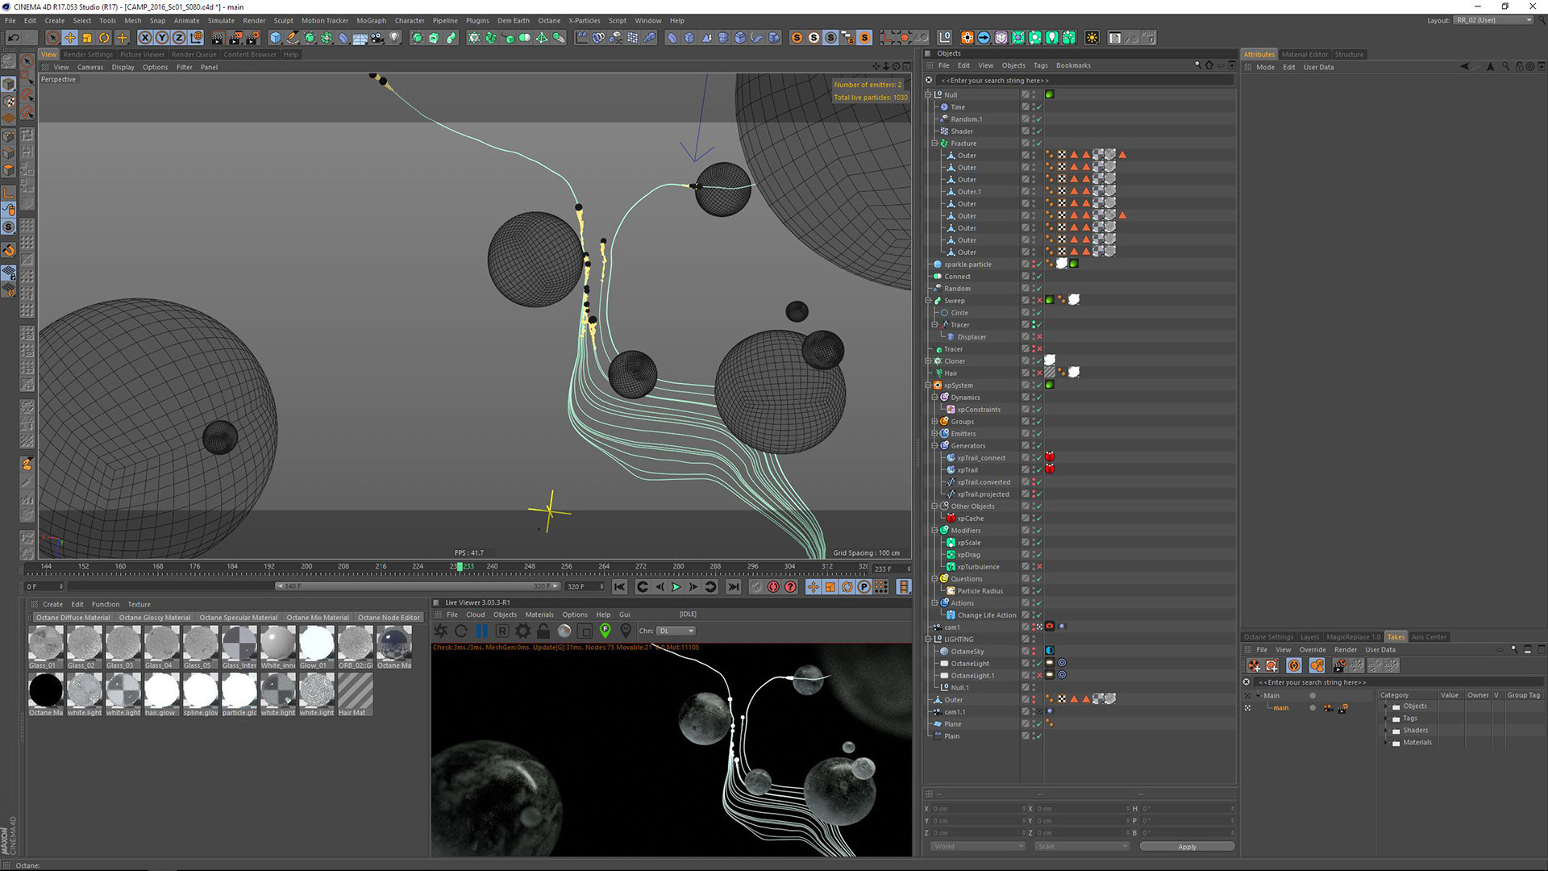Toggle enable checkmark for xpTurbulence

[x=1039, y=566]
